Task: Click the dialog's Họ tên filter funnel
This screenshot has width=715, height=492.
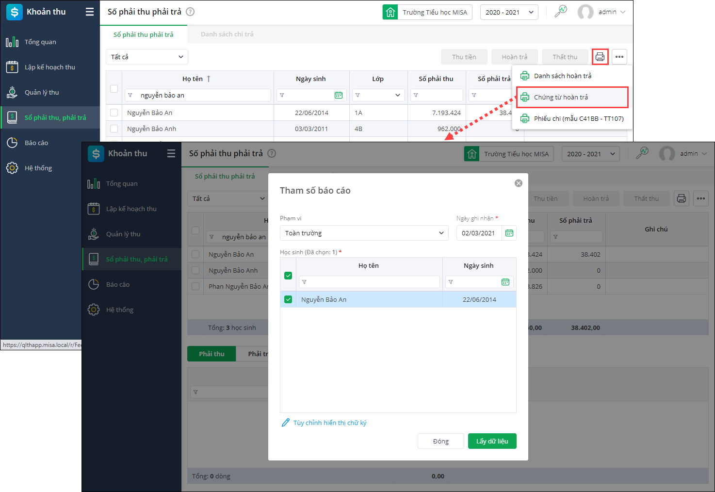Action: coord(304,282)
